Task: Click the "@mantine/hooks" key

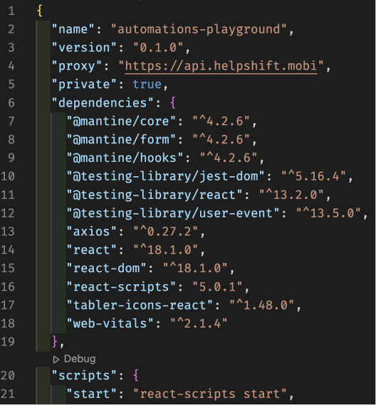Action: pyautogui.click(x=125, y=158)
